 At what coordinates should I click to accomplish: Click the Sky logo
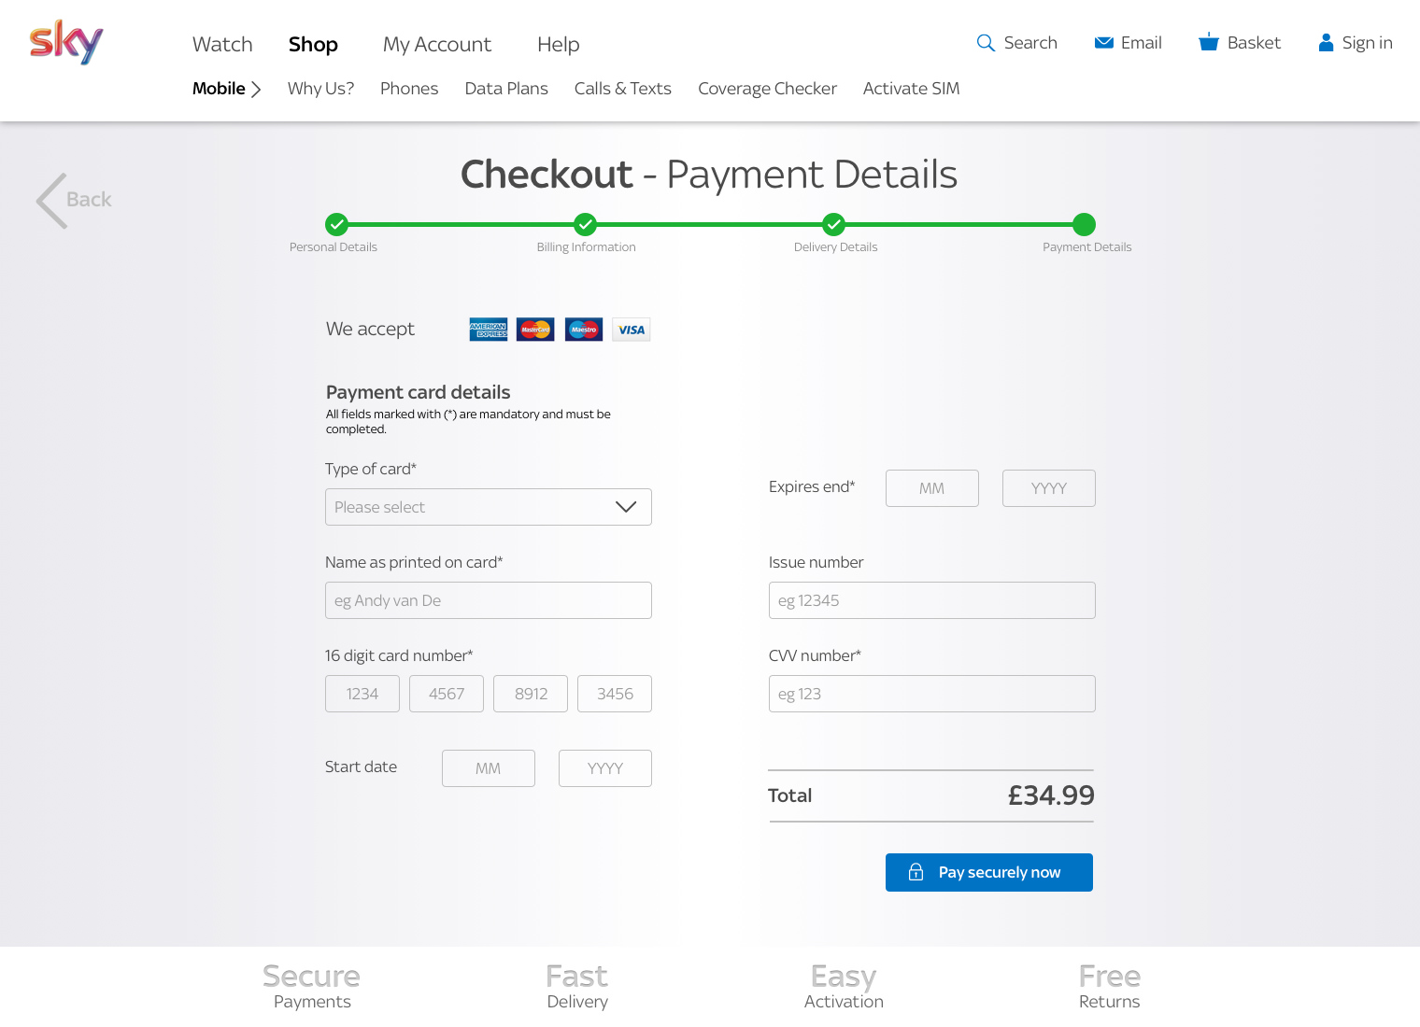pyautogui.click(x=66, y=42)
